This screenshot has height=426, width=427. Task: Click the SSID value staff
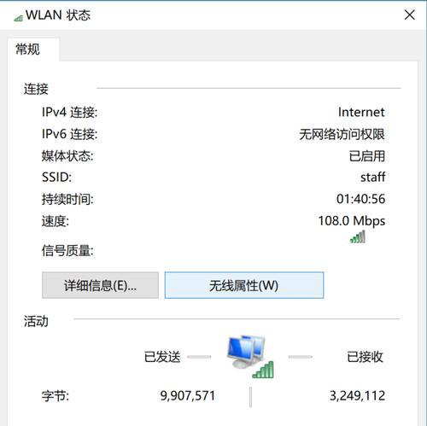tap(372, 177)
